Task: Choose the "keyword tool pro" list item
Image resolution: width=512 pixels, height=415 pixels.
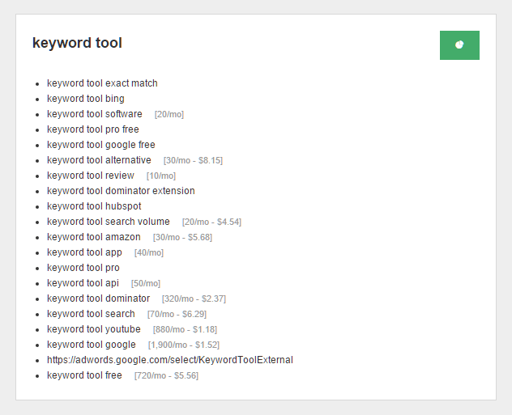Action: click(83, 268)
